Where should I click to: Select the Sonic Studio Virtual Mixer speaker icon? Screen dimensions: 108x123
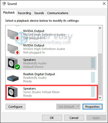coord(13,92)
